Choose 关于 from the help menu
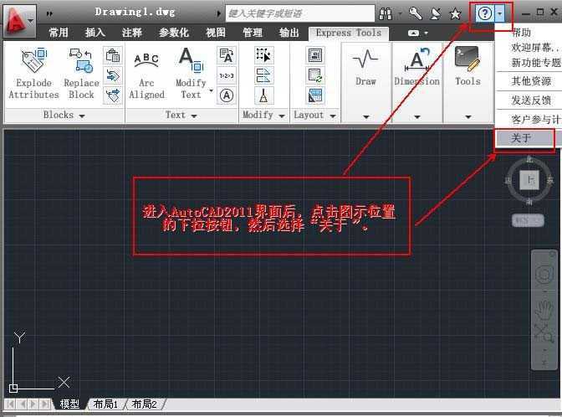Viewport: 562px width, 417px height. coord(524,138)
